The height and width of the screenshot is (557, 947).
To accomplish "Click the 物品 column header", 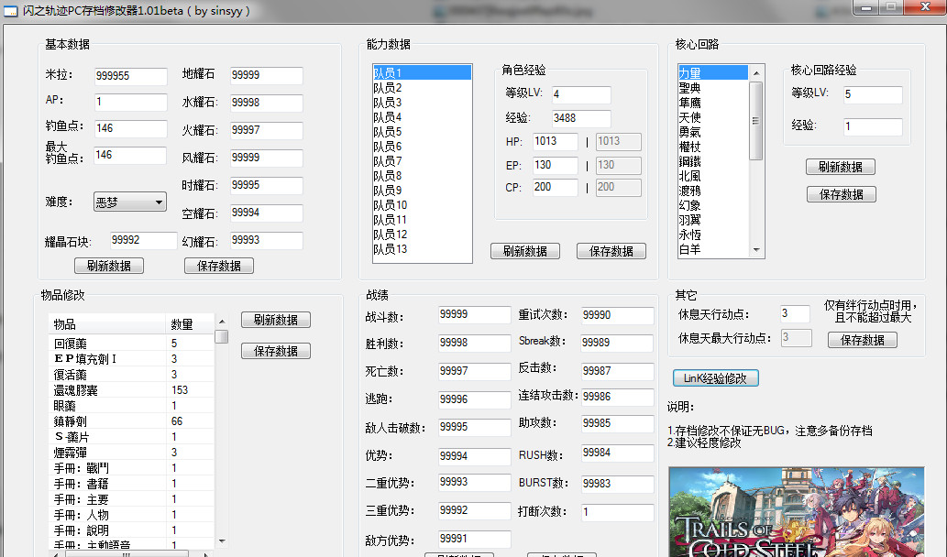I will pos(107,324).
